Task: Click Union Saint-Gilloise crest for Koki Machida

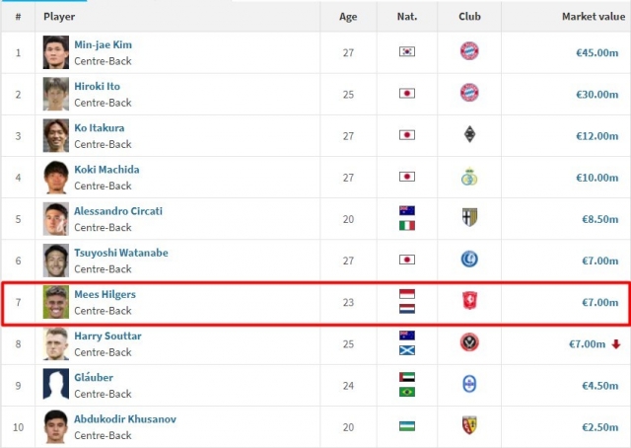Action: [x=469, y=177]
